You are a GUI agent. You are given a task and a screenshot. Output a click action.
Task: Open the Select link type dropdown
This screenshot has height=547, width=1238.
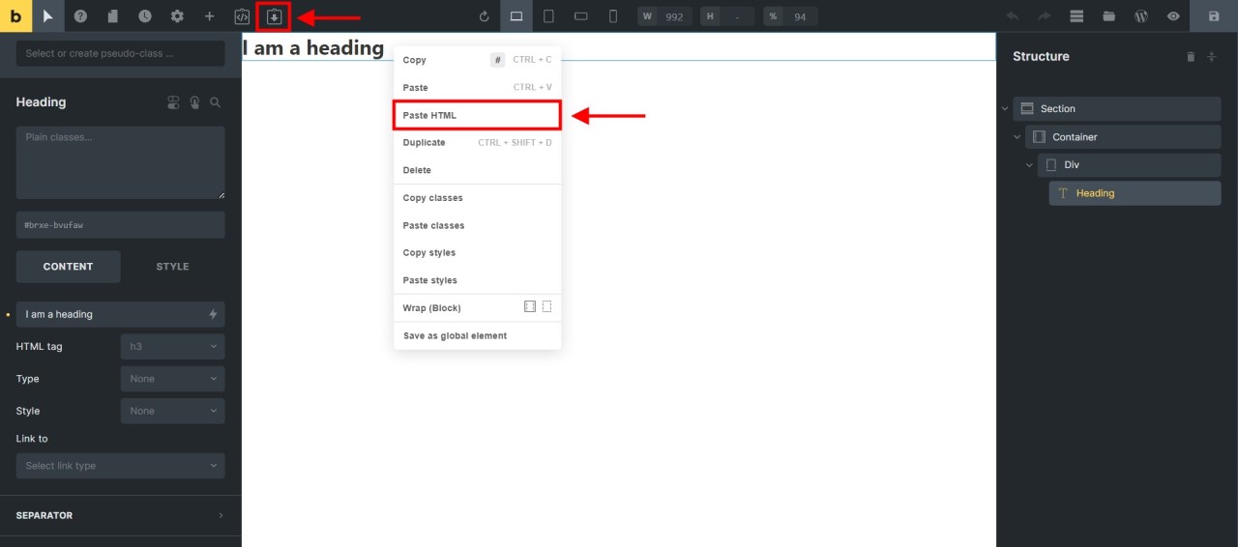[120, 466]
